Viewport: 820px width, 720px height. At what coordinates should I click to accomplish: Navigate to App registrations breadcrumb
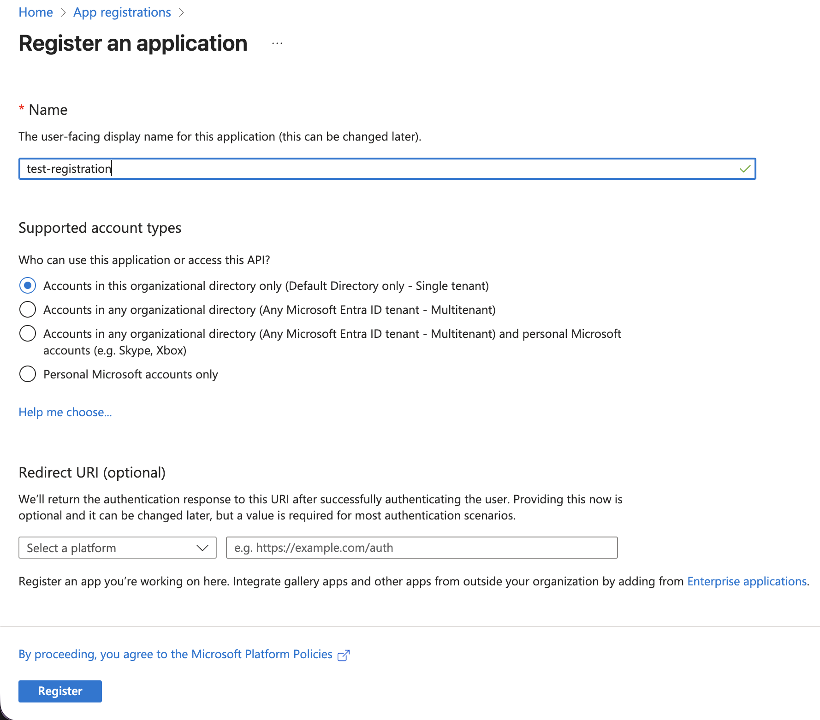pyautogui.click(x=122, y=12)
